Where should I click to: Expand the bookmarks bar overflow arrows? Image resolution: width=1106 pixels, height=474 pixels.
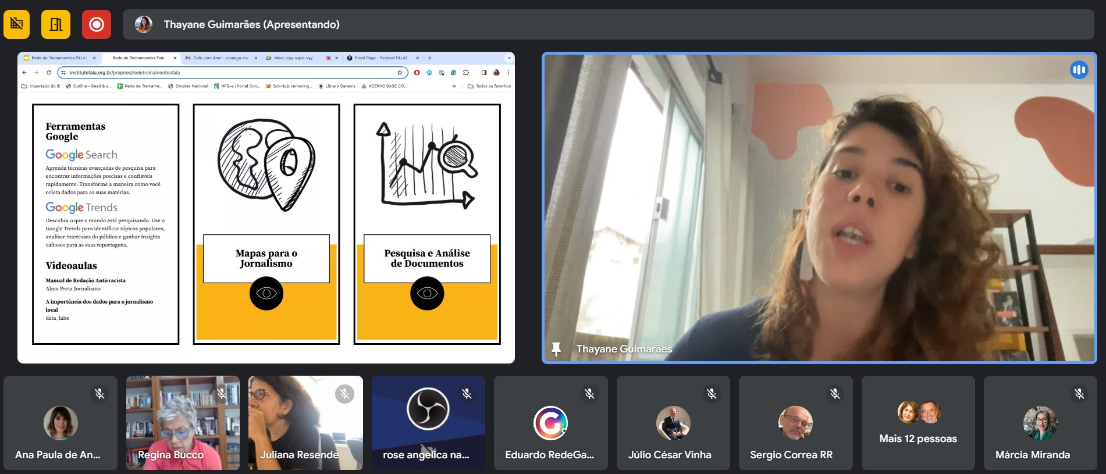454,86
